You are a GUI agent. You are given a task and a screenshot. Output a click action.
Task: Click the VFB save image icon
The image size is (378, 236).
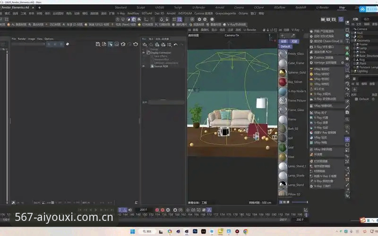98,44
